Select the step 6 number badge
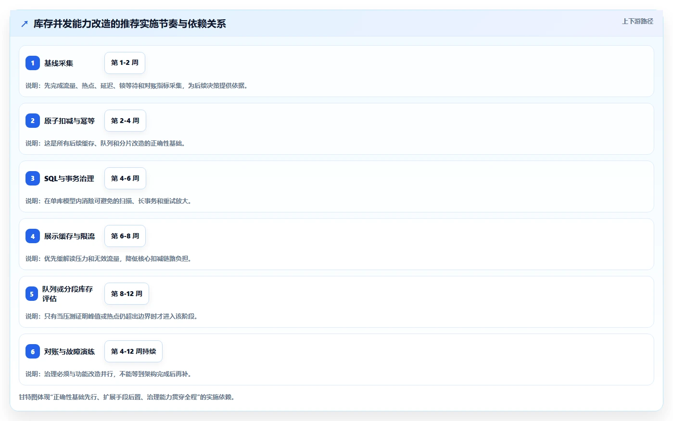Screen dimensions: 673x421 33,351
